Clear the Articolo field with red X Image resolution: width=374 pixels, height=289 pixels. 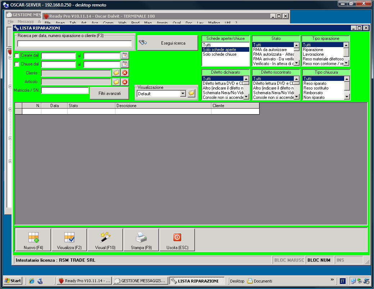125,82
